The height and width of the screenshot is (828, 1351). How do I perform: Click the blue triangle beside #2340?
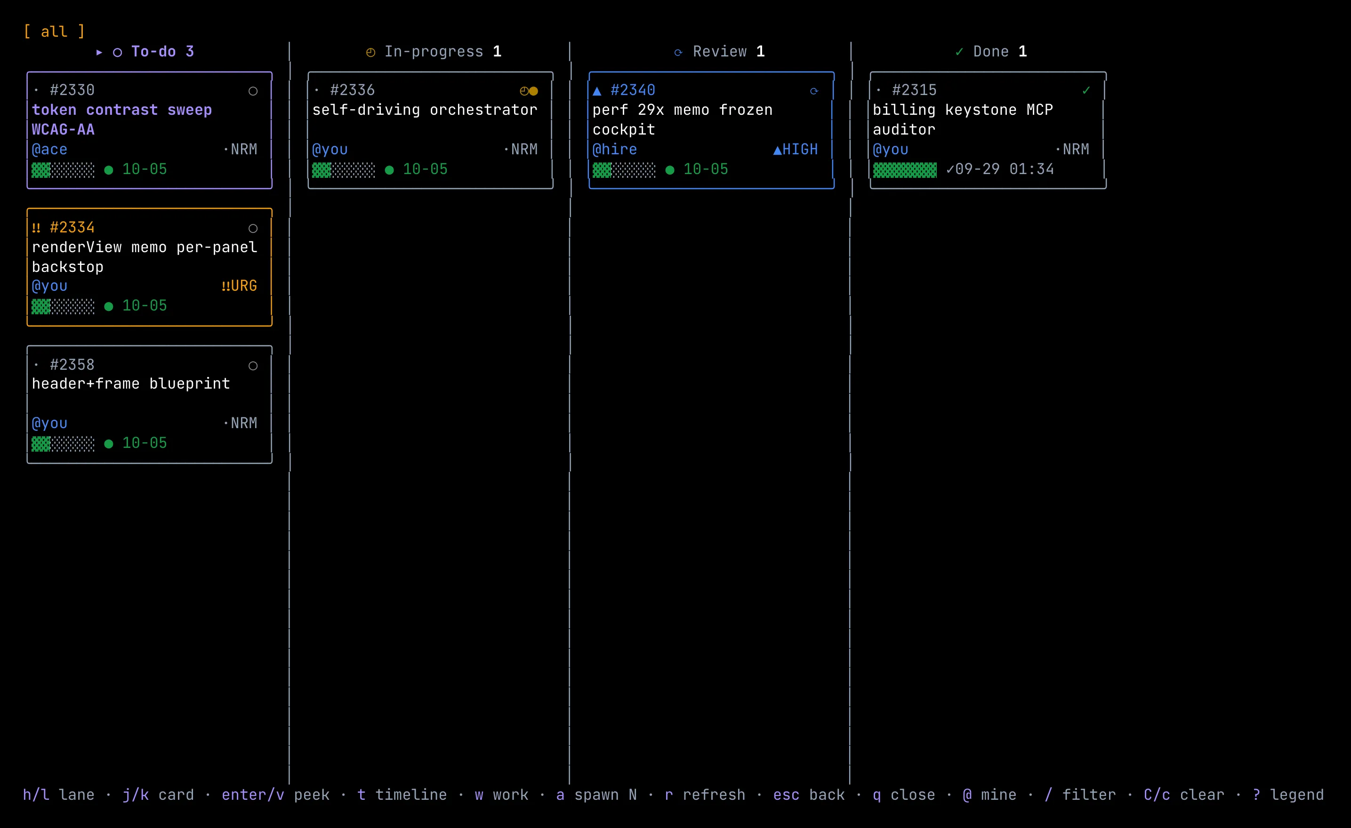click(597, 90)
